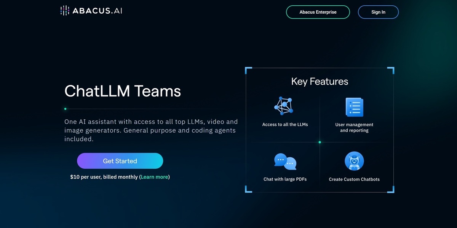Click the top-right corner bracket of features frame
Viewport: 457px width, 228px height.
click(391, 70)
